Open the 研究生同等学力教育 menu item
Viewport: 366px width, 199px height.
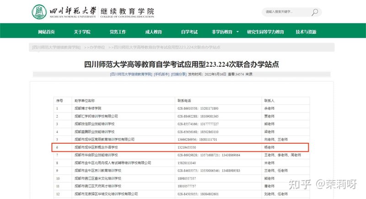(265, 32)
